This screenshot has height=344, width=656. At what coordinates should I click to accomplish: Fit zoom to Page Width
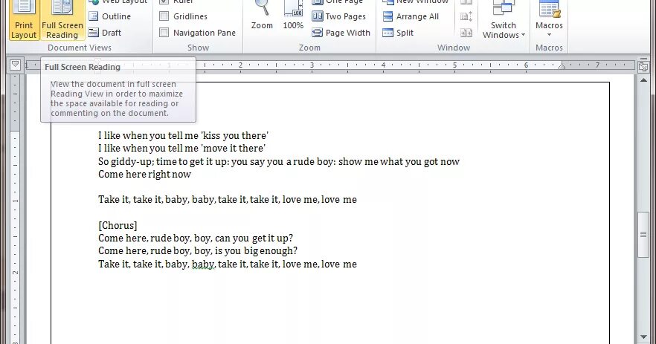[x=341, y=33]
